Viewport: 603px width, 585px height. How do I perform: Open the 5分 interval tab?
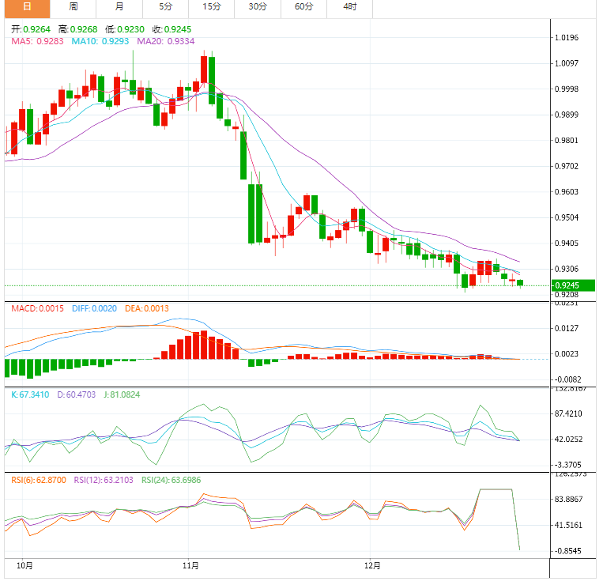click(166, 7)
